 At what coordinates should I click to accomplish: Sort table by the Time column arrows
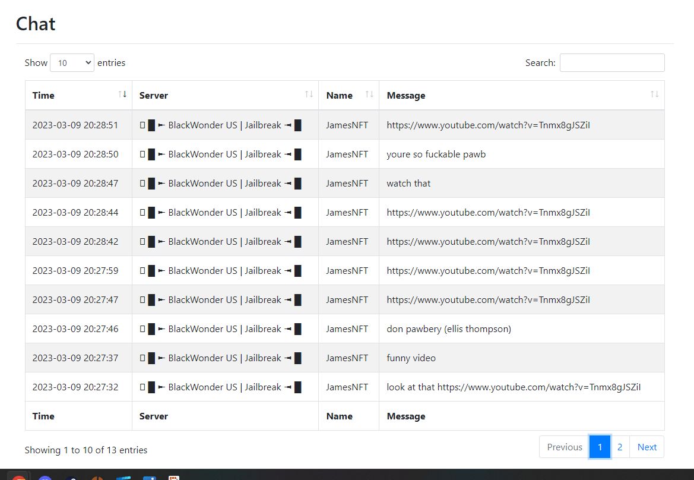point(123,94)
